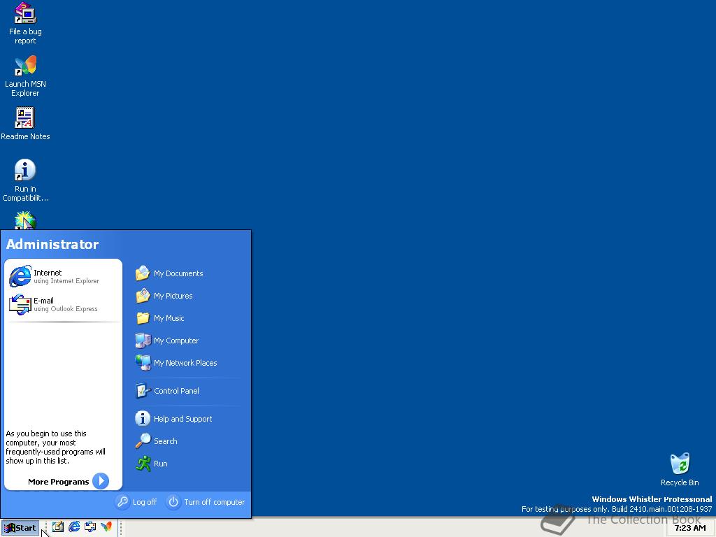Viewport: 716px width, 537px height.
Task: Click the Log off button
Action: point(136,502)
